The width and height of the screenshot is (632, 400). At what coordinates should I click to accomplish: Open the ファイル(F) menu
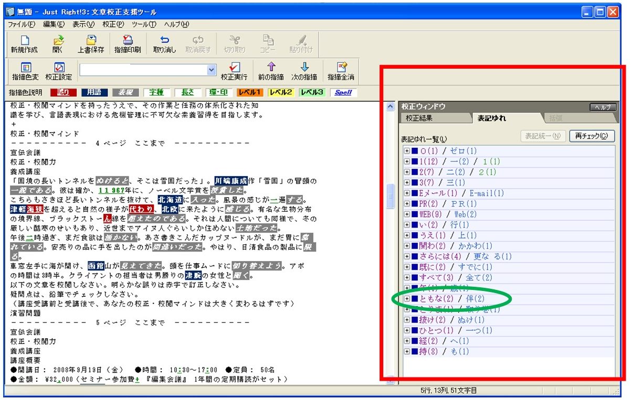pos(22,24)
